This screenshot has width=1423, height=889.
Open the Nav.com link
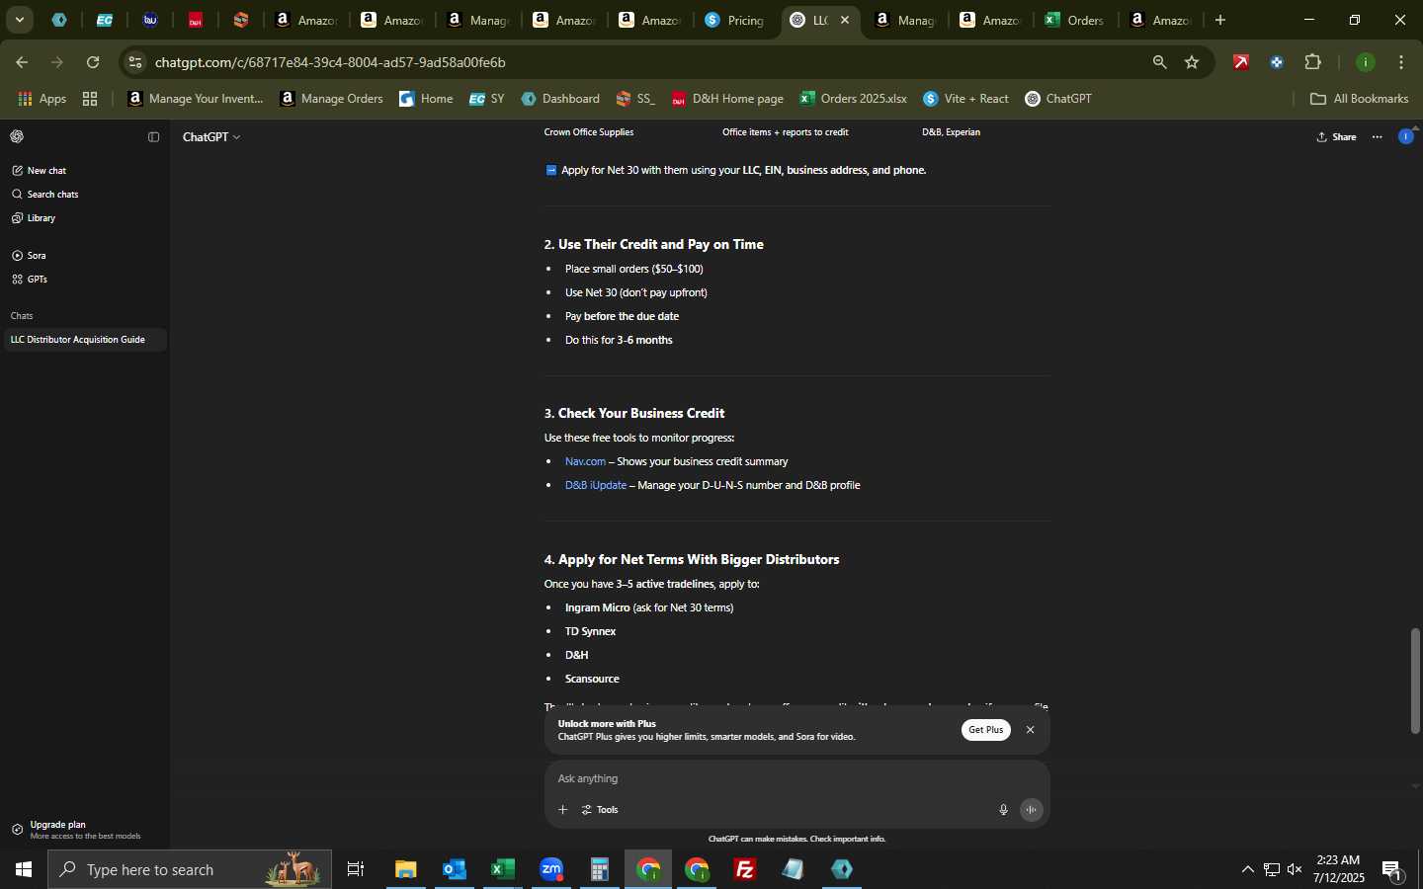585,461
